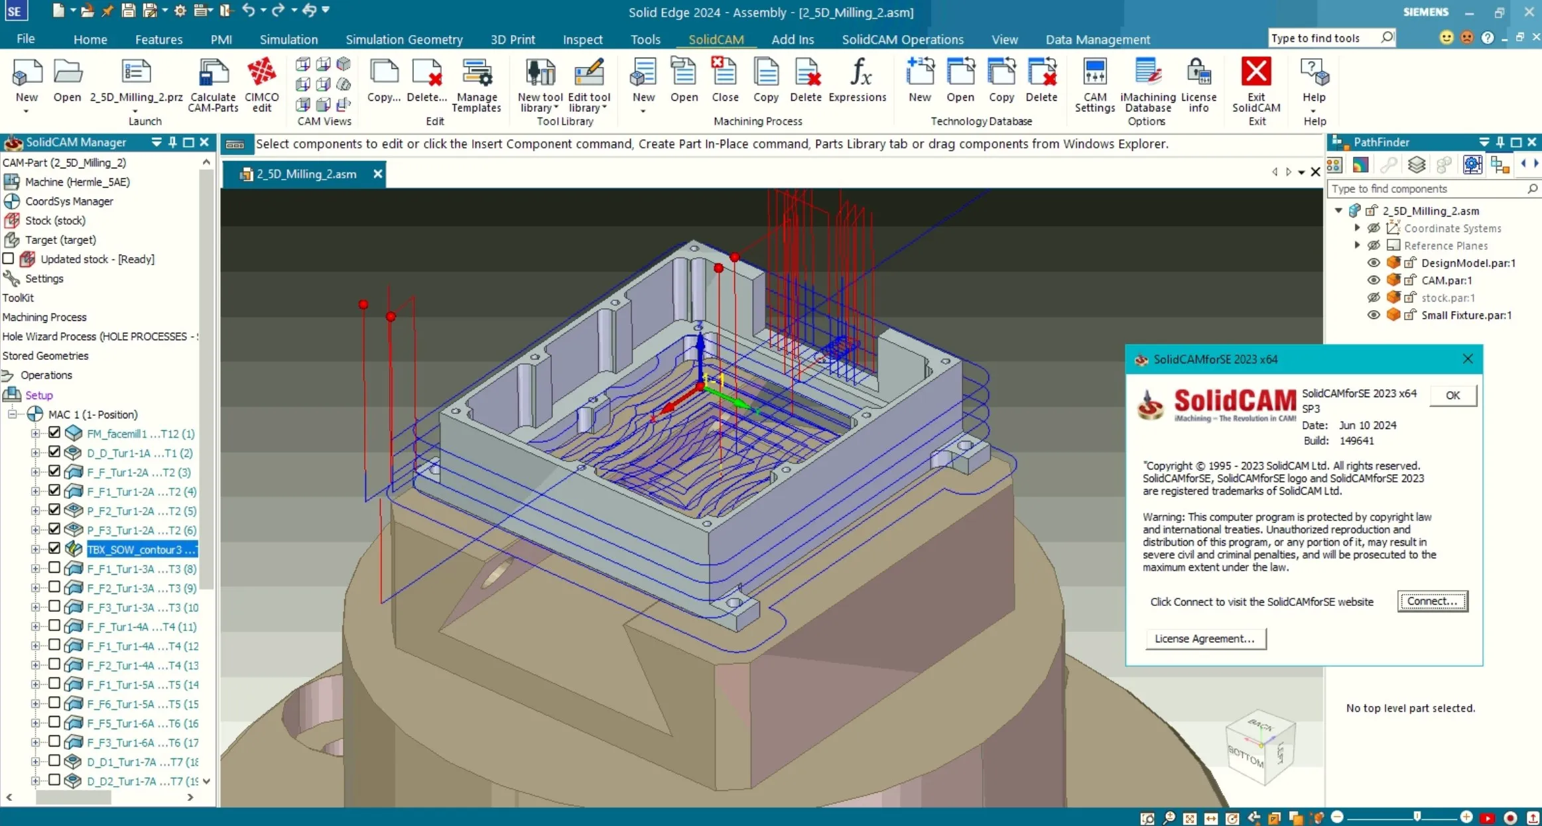Click 2_5D_Milling_2.prz recent part icon
Screen dimensions: 1542x826
point(136,72)
